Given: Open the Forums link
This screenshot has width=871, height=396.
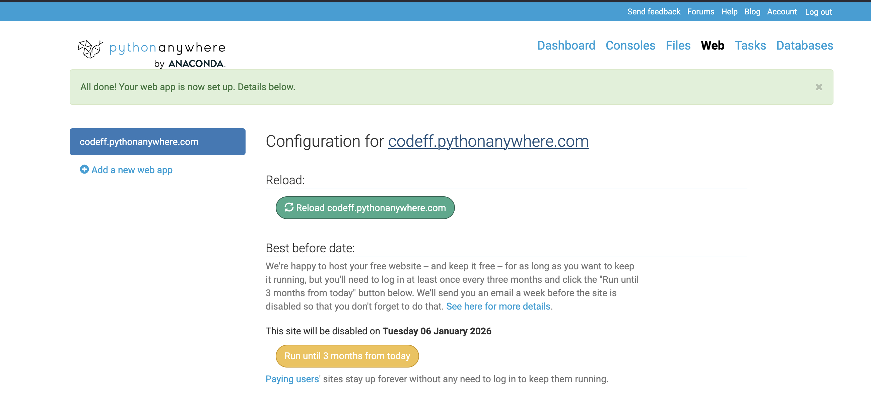Looking at the screenshot, I should click(x=700, y=12).
